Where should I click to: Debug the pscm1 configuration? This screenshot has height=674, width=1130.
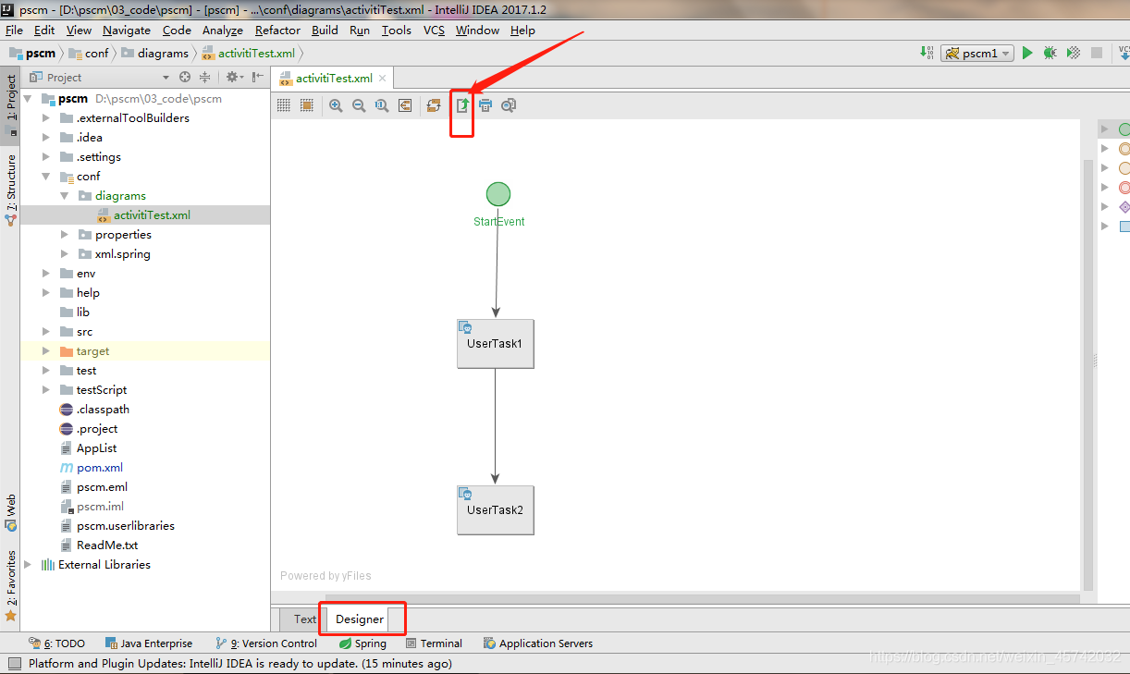1050,54
